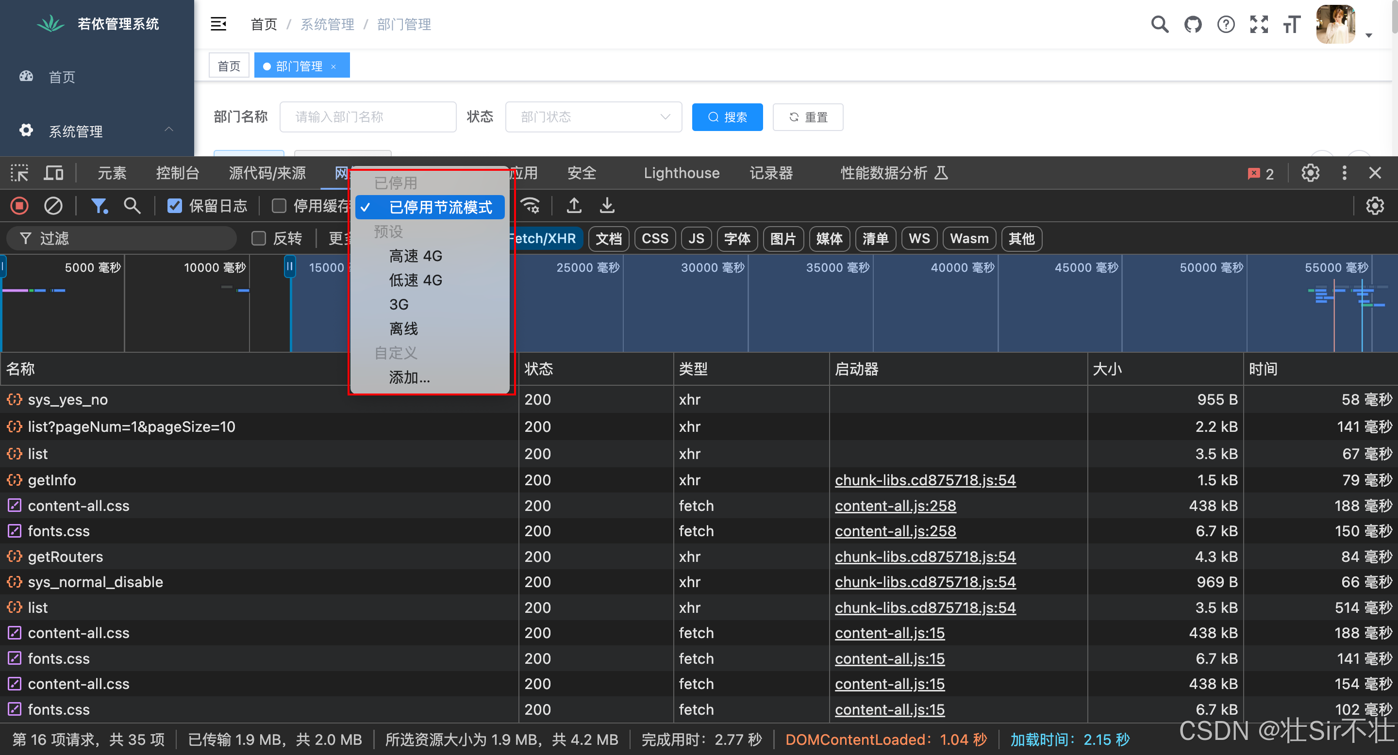Click the stop recording network log icon
Image resolution: width=1398 pixels, height=755 pixels.
[19, 206]
